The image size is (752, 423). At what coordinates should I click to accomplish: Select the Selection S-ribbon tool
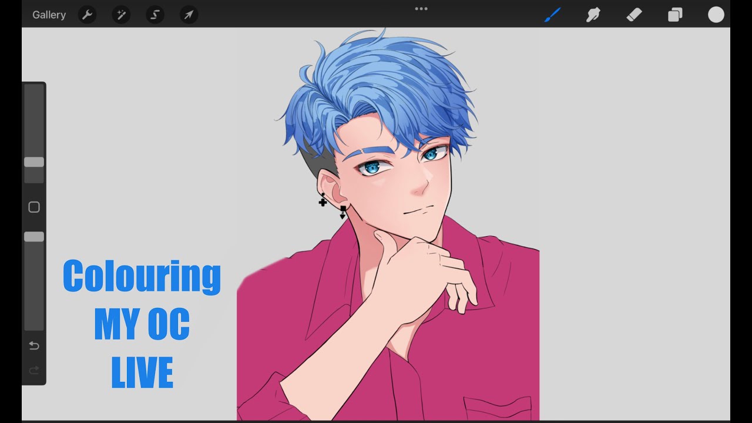[x=155, y=15]
